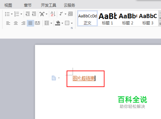Screen dimensions: 161x119
Task: Open the paragraph dialog launcher
Action: click(72, 28)
